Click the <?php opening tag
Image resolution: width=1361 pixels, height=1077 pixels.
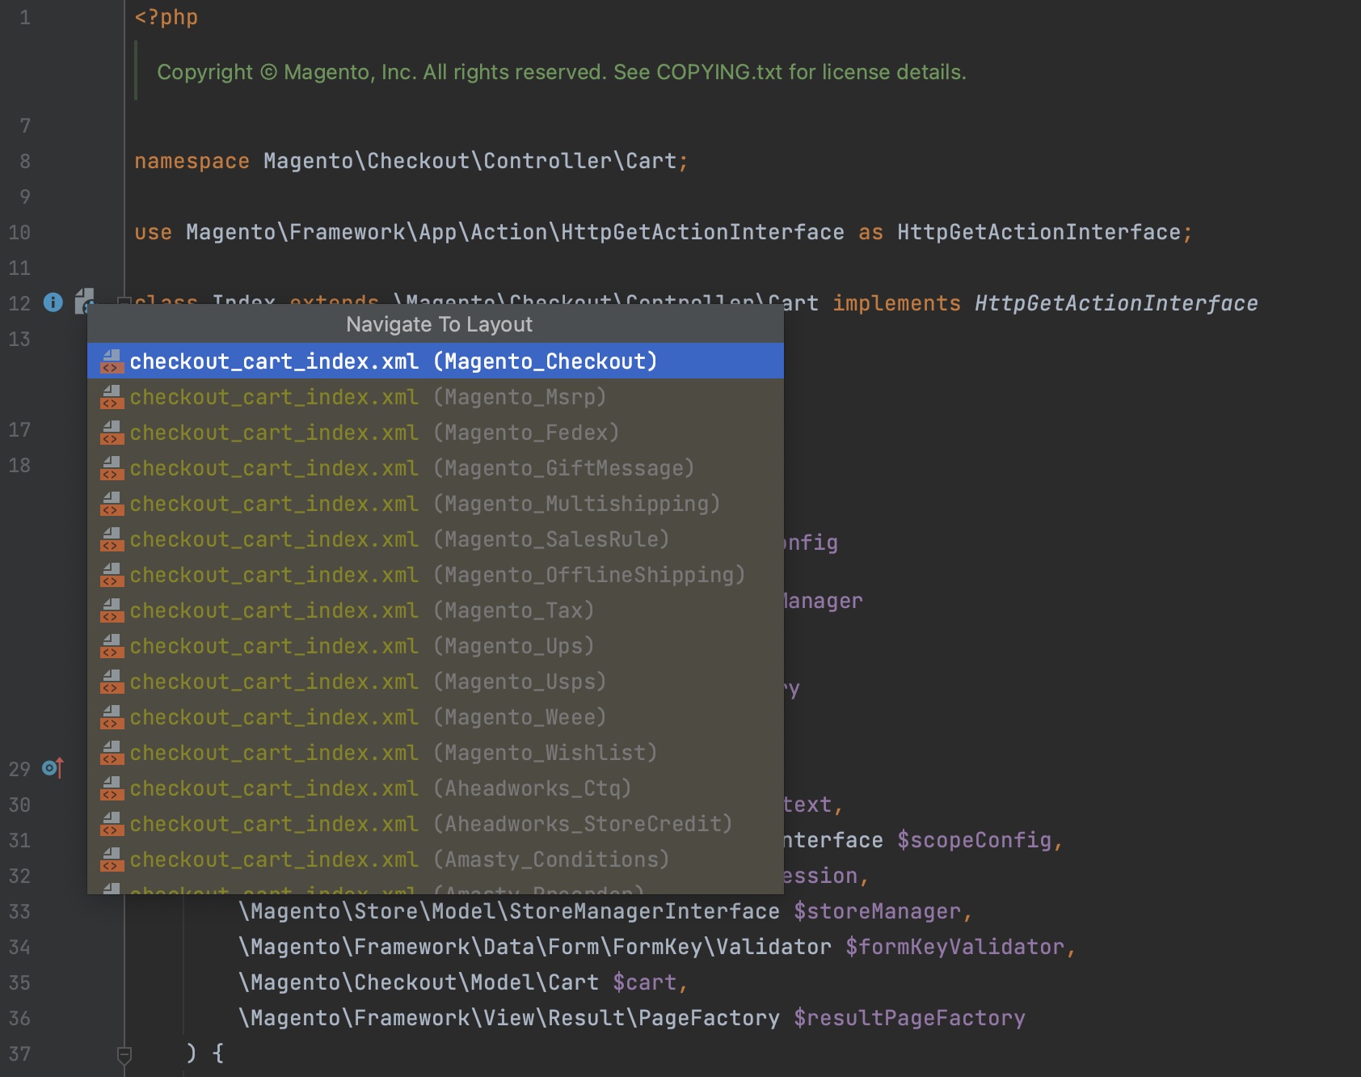coord(166,17)
